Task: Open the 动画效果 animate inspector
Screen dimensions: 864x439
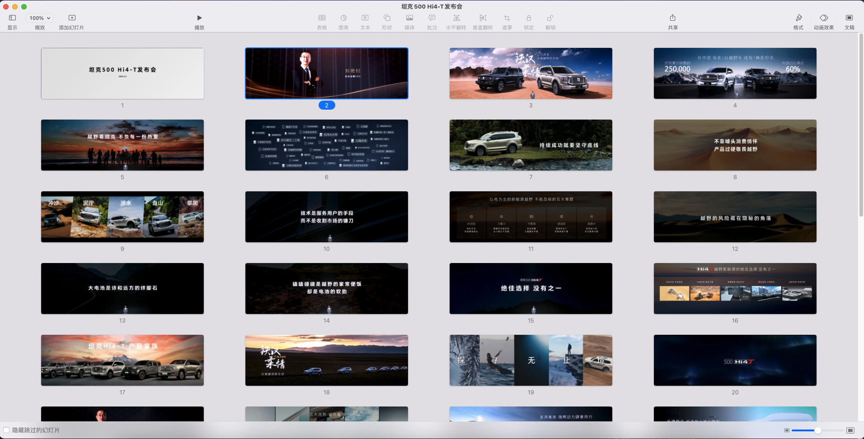Action: [x=824, y=18]
